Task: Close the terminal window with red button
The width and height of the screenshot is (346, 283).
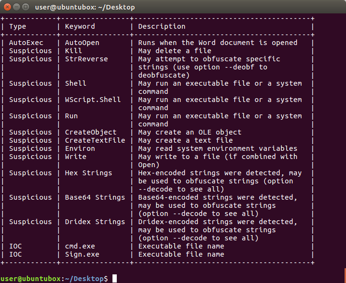Action: point(7,7)
